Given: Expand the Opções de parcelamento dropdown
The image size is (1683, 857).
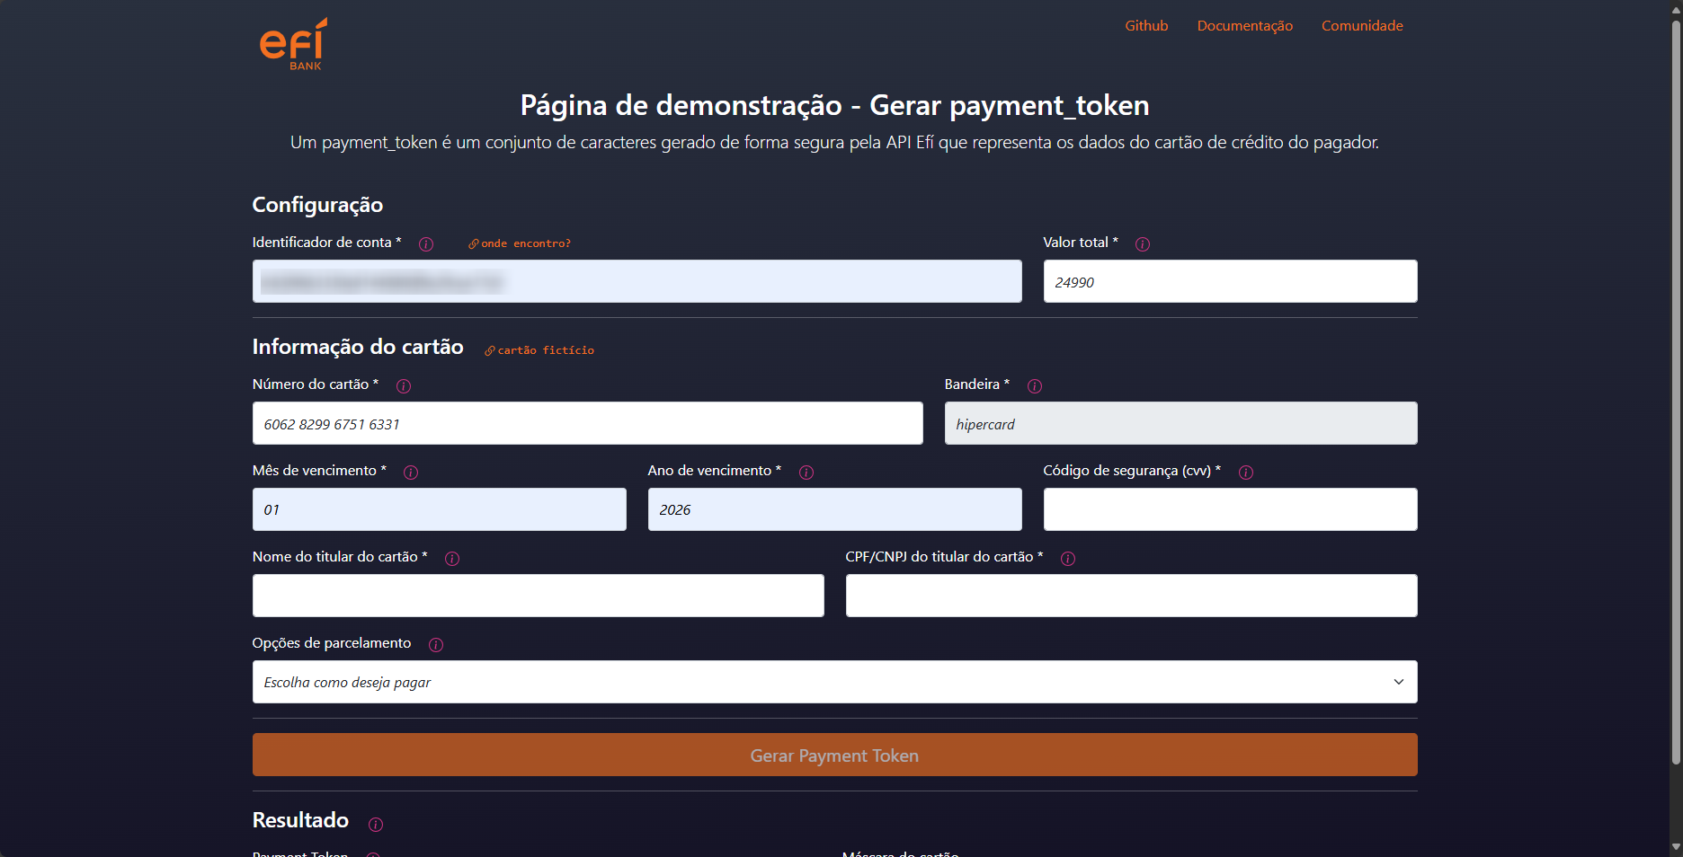Looking at the screenshot, I should click(834, 682).
